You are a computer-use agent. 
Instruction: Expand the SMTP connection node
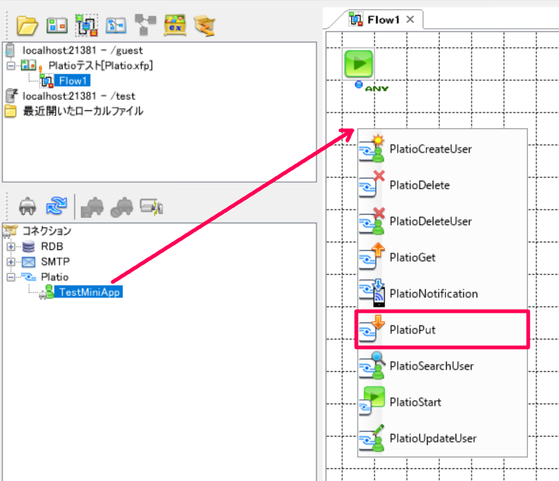[x=11, y=261]
